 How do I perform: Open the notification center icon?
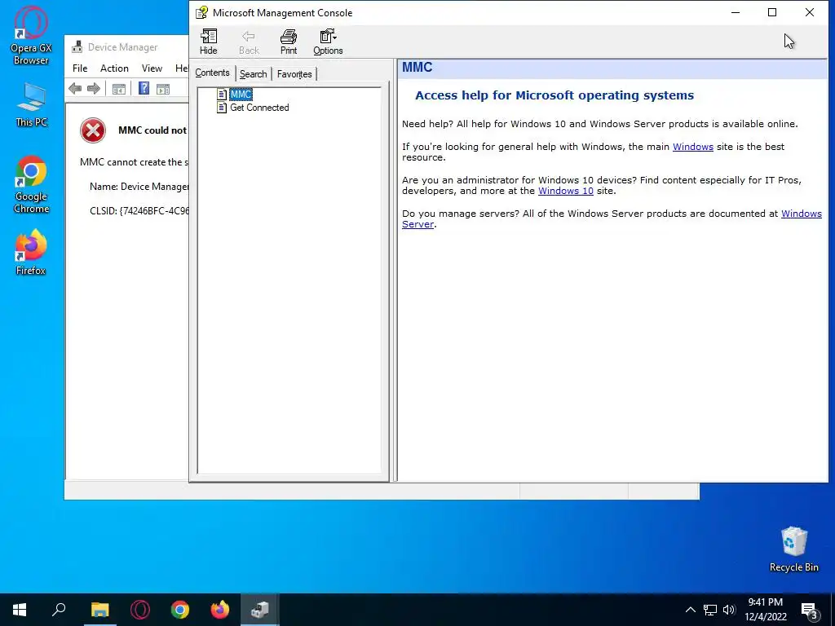[x=810, y=611]
